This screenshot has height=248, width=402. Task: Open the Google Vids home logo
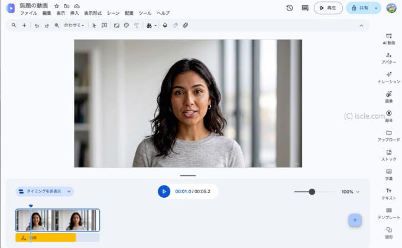coord(11,8)
